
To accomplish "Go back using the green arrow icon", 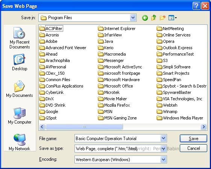I will (145, 18).
